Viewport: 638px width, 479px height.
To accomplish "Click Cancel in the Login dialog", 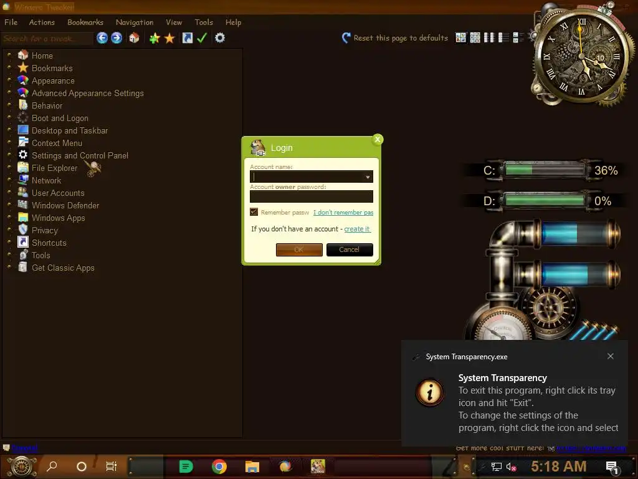I will (x=350, y=249).
